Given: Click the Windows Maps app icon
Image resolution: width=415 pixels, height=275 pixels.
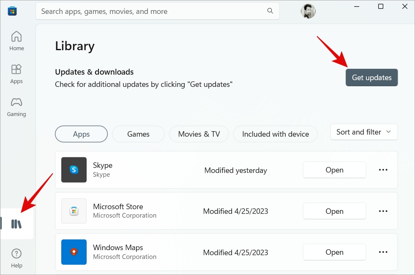Looking at the screenshot, I should (74, 252).
